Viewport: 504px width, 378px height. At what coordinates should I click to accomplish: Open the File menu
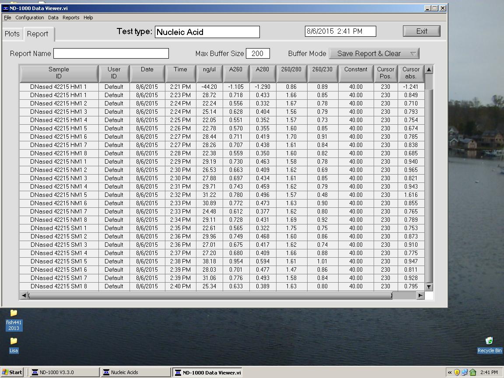coord(7,17)
